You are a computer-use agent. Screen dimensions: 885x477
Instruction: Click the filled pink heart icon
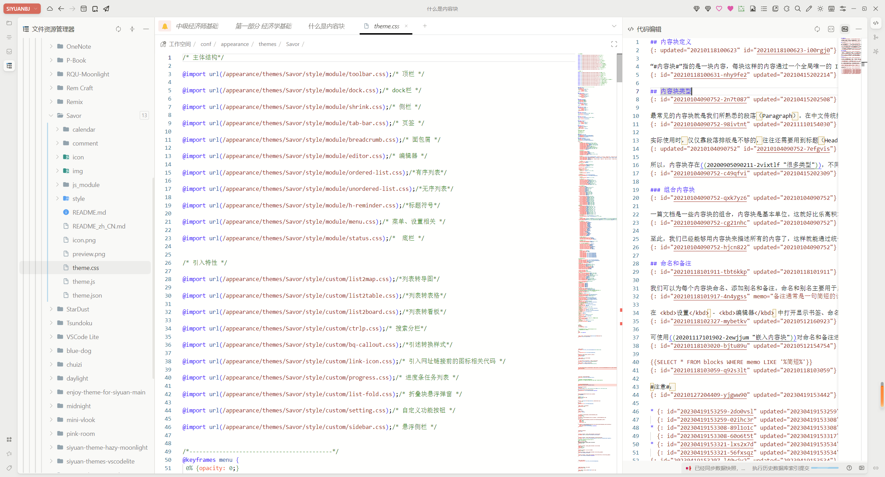click(730, 9)
